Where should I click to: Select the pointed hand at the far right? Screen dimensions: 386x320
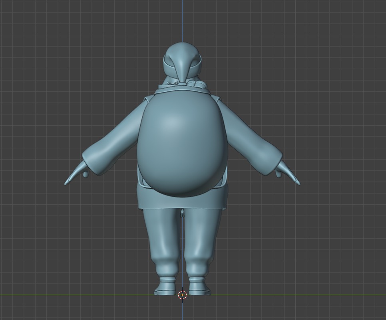(287, 172)
